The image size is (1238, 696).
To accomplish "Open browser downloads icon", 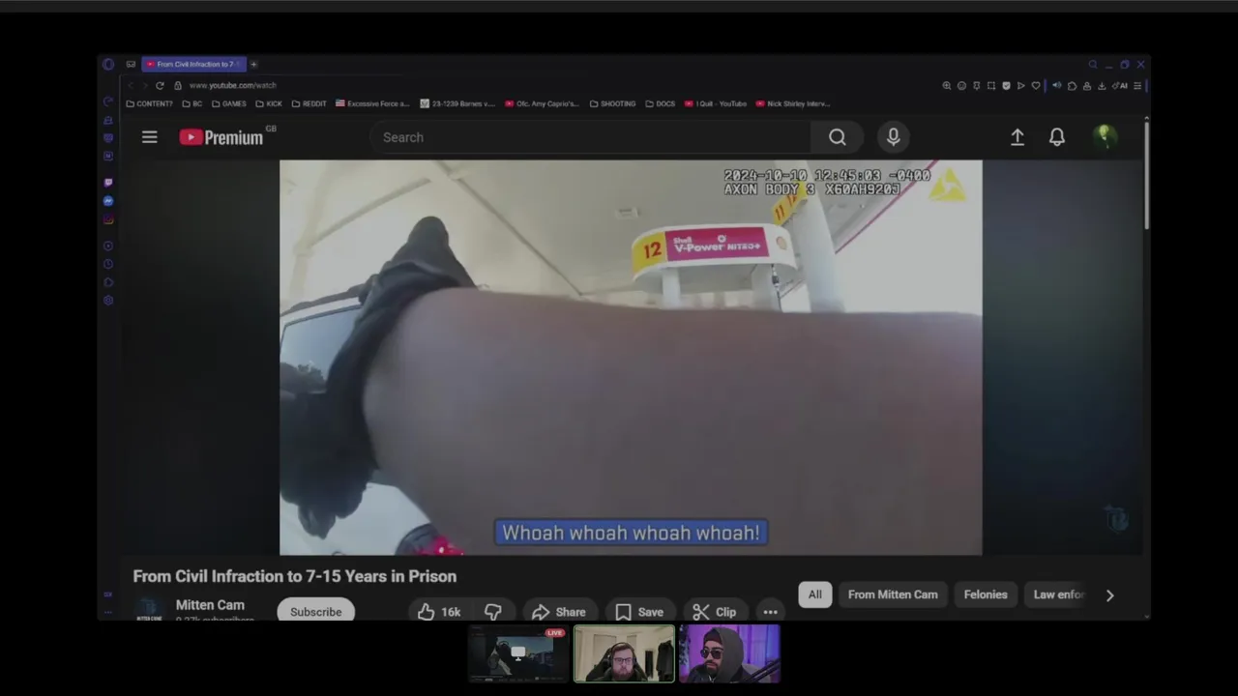I will [x=1102, y=86].
